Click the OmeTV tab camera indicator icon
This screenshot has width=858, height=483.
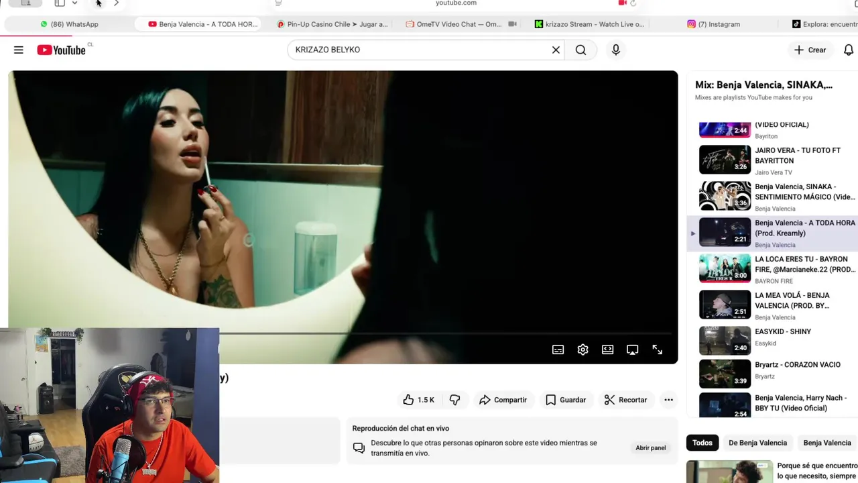[x=513, y=24]
